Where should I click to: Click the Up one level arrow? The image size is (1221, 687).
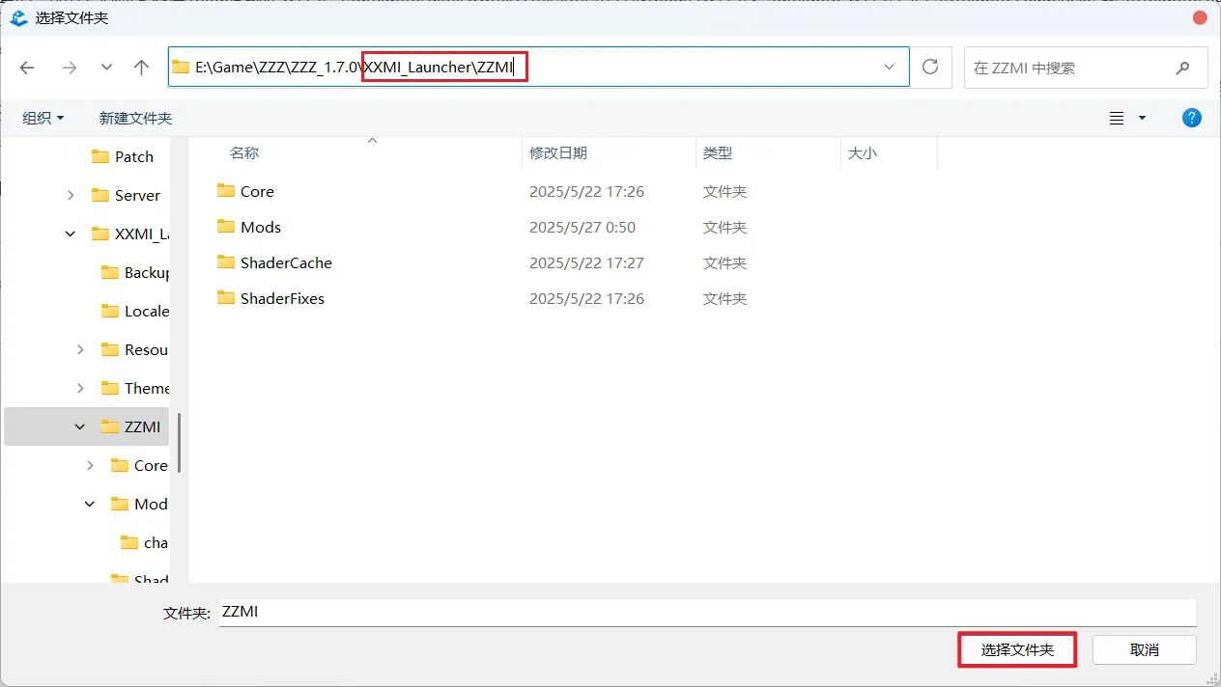coord(142,68)
